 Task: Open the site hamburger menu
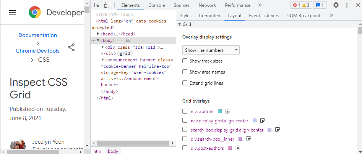(13, 12)
